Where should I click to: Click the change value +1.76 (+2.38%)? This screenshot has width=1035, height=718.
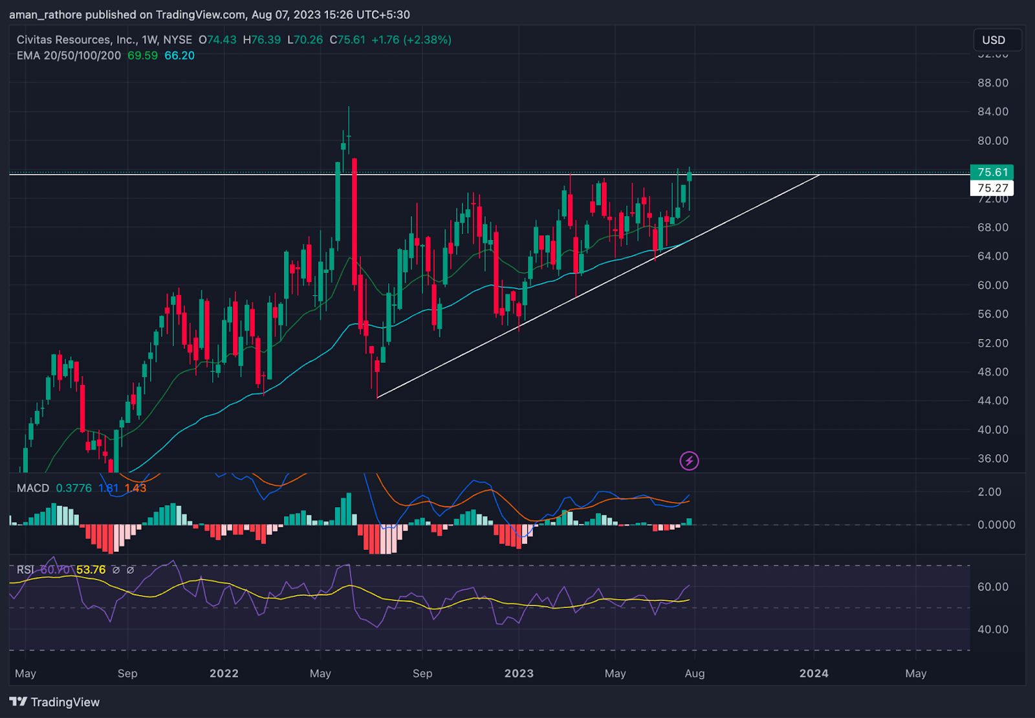(411, 39)
